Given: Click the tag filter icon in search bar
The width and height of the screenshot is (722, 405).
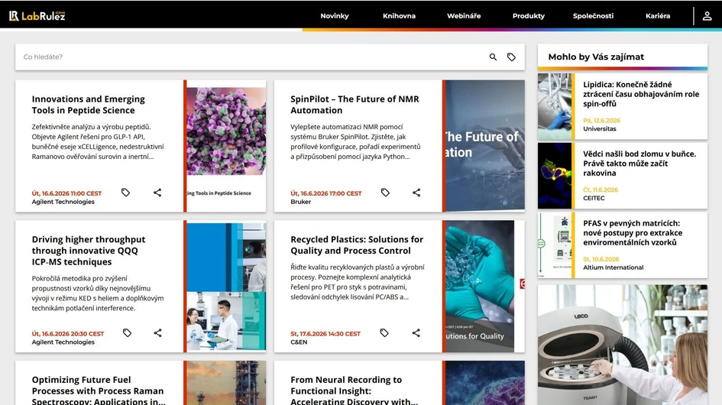Looking at the screenshot, I should pos(511,57).
